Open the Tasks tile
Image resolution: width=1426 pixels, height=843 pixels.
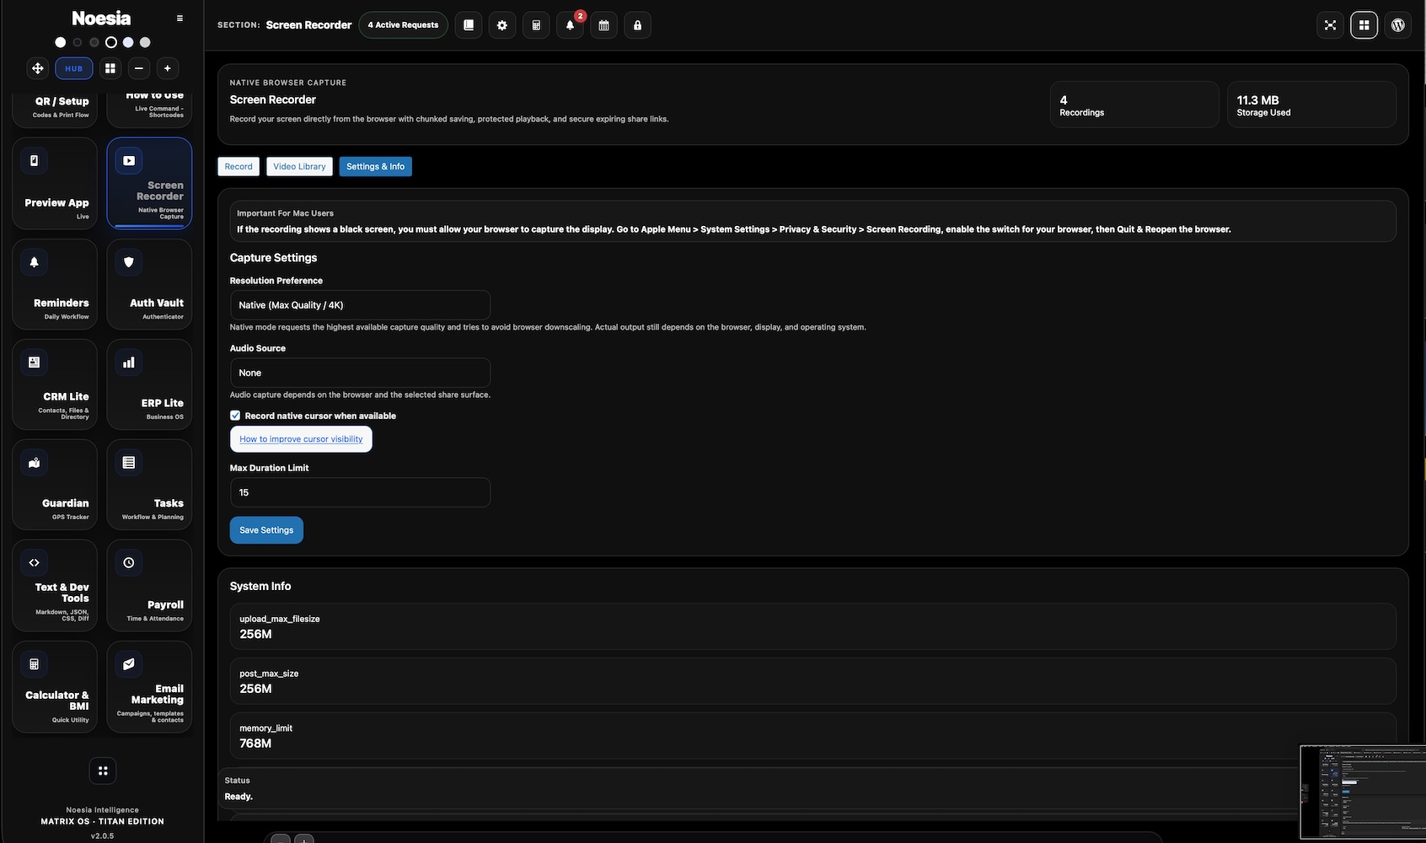tap(149, 485)
